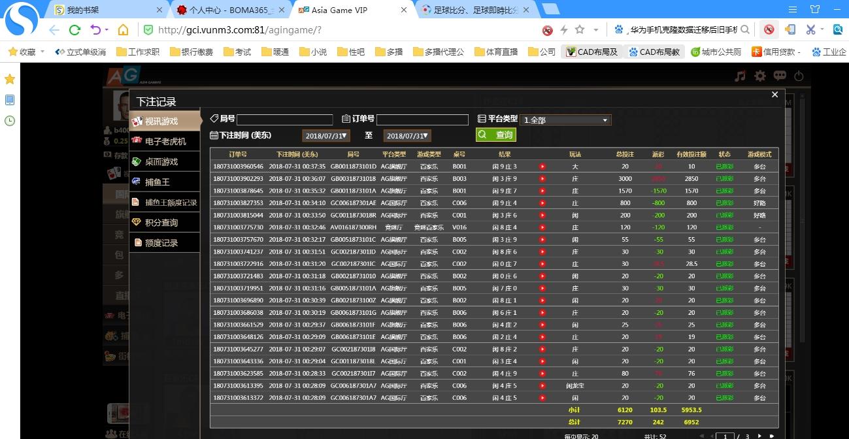Go back with the browser back arrow
The width and height of the screenshot is (849, 439).
(54, 30)
